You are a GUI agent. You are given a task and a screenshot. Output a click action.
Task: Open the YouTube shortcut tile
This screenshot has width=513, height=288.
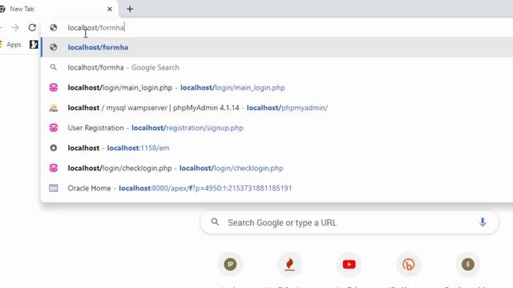[x=349, y=264]
